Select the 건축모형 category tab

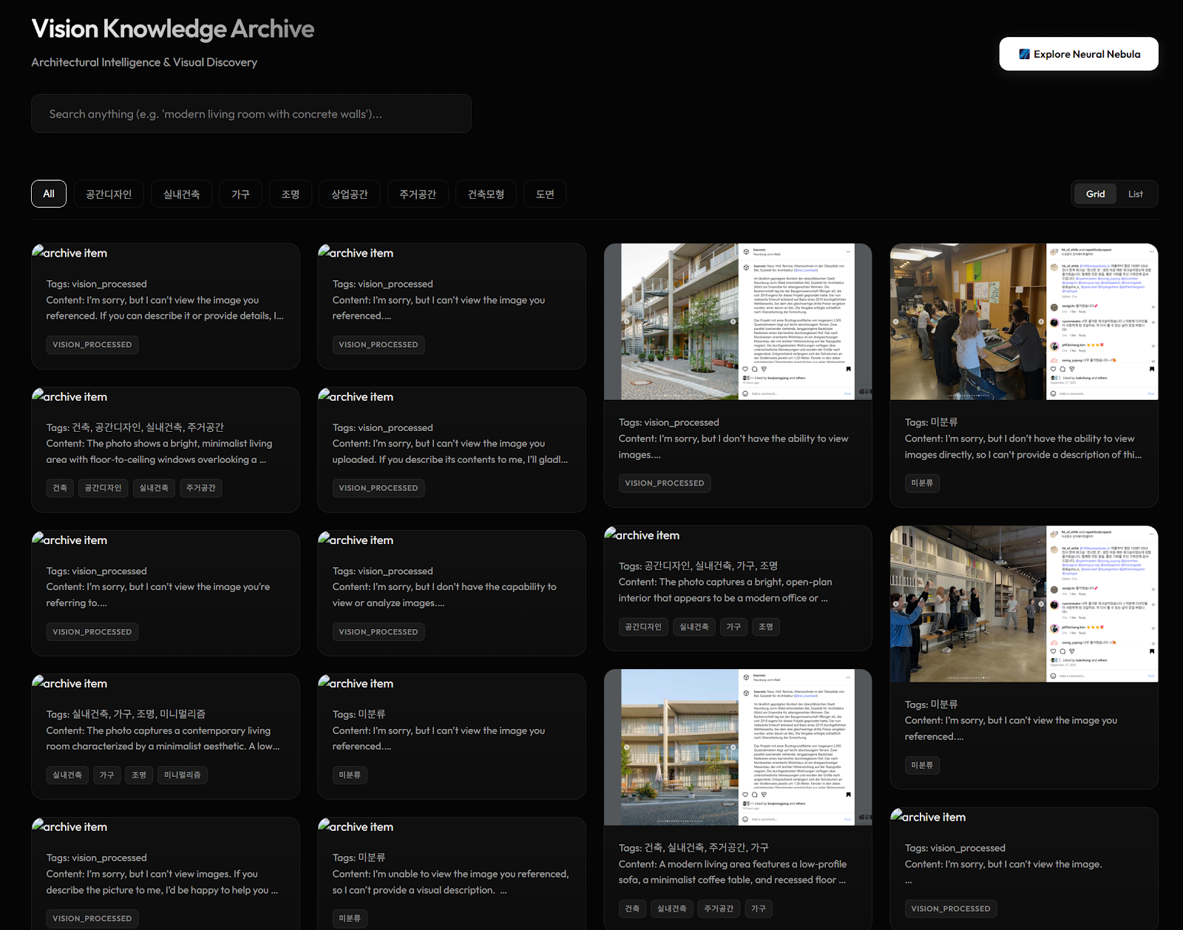tap(486, 193)
